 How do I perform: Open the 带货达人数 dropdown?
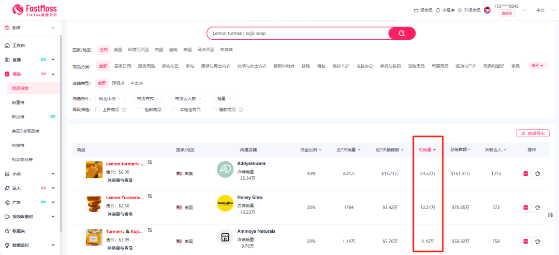(x=187, y=98)
